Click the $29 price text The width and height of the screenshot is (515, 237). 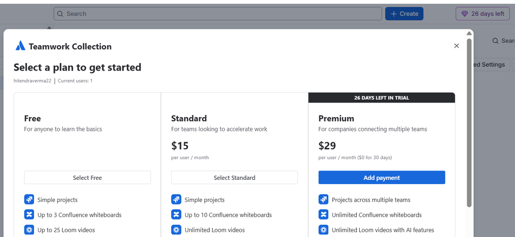(327, 145)
